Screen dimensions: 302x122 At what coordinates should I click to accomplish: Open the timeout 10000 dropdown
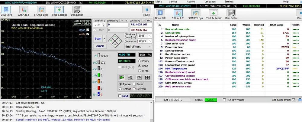pos(150,41)
